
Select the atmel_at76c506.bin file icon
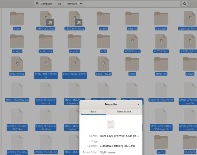tap(46, 142)
